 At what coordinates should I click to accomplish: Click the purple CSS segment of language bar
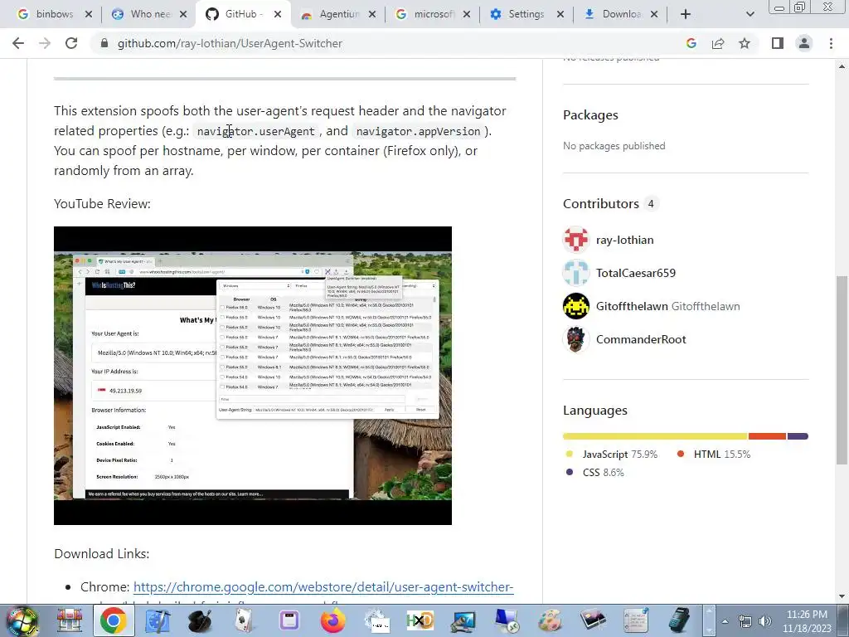click(798, 436)
